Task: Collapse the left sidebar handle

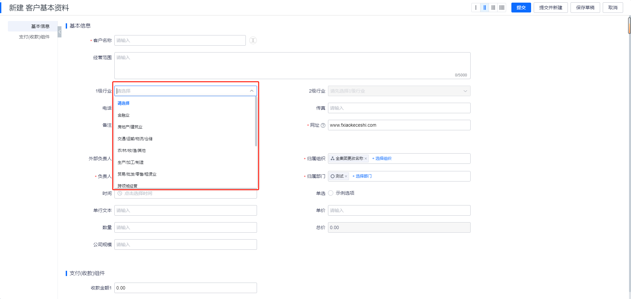Action: (x=59, y=32)
